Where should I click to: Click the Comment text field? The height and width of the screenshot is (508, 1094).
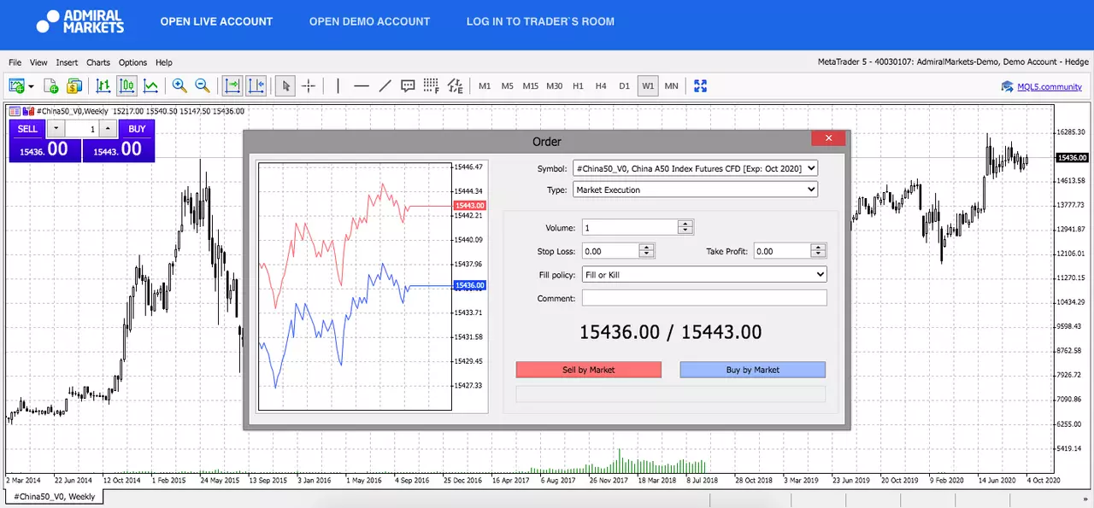pos(704,298)
